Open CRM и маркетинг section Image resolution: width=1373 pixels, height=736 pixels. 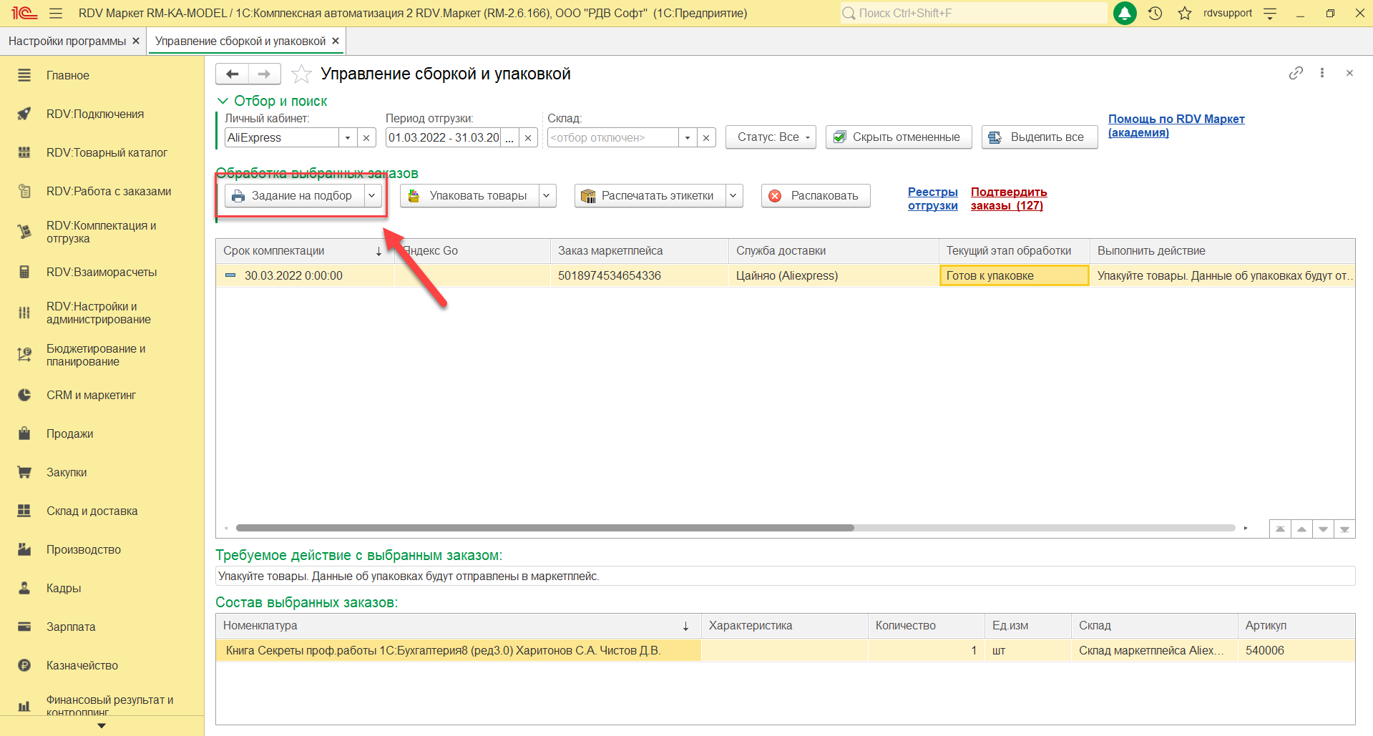(102, 395)
